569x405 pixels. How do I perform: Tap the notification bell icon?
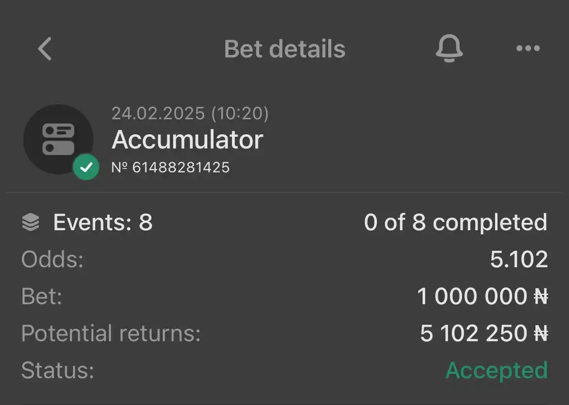point(449,48)
